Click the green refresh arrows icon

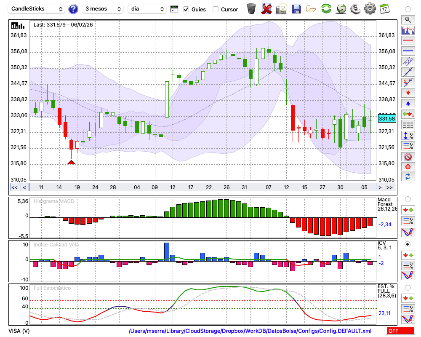coord(326,8)
